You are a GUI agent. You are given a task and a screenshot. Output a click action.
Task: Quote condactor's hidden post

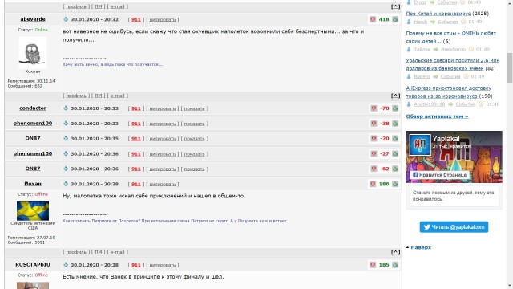pyautogui.click(x=163, y=108)
